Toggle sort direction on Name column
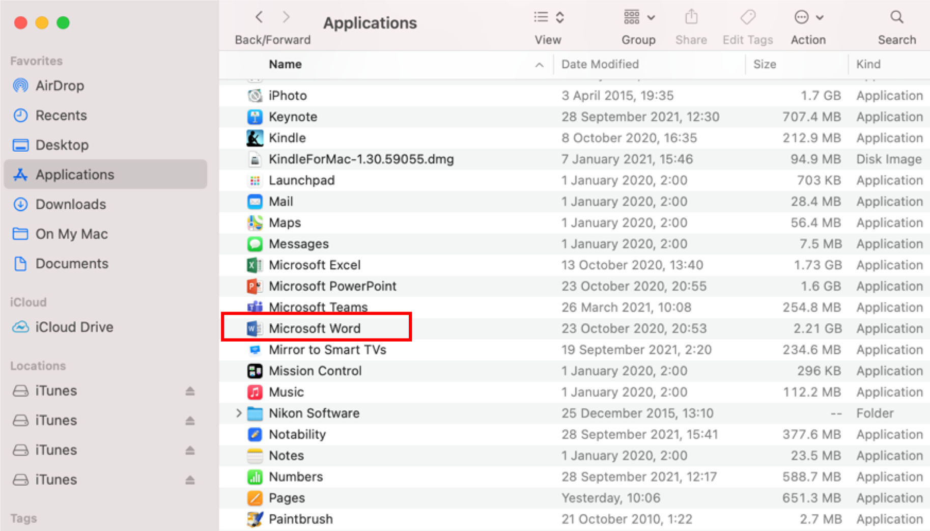930x531 pixels. point(539,65)
